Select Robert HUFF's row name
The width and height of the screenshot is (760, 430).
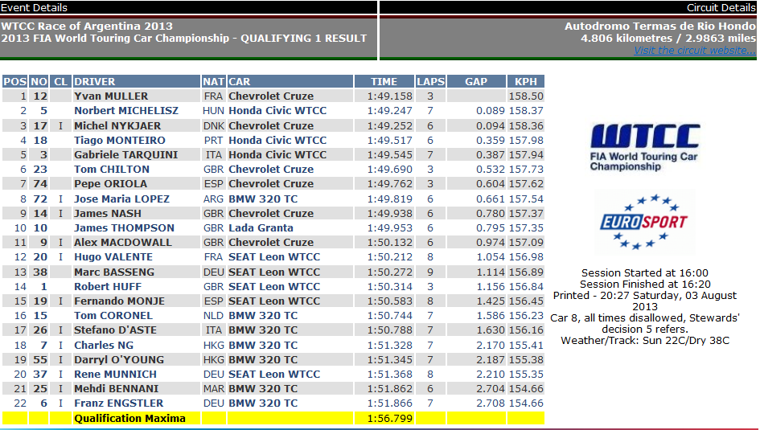pos(108,286)
